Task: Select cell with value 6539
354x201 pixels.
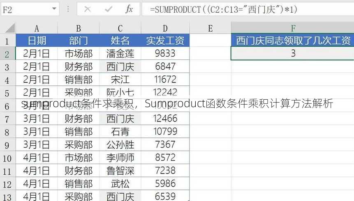Action: [165, 196]
